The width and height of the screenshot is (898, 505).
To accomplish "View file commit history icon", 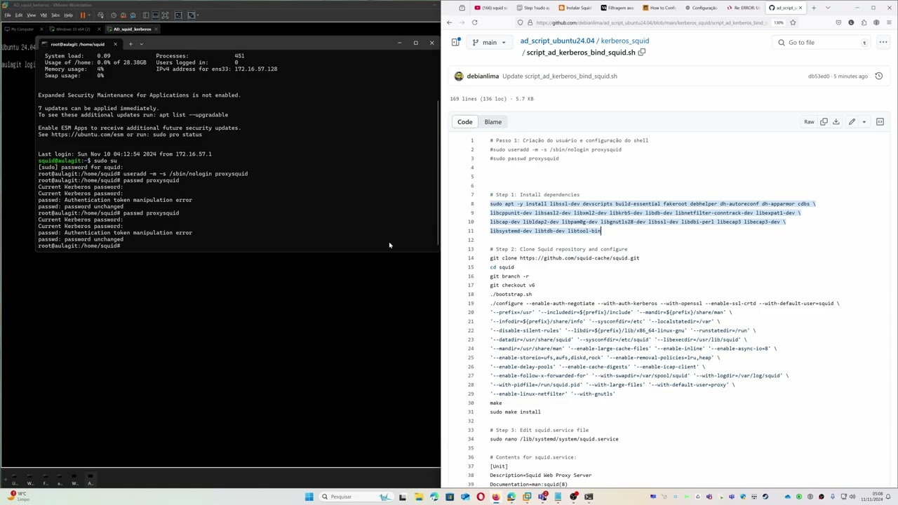I will pyautogui.click(x=878, y=76).
